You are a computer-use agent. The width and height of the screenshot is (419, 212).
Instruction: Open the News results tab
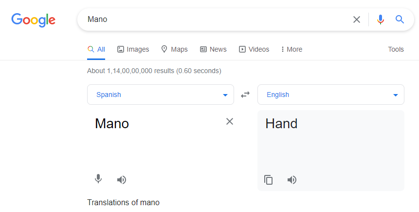click(x=213, y=49)
